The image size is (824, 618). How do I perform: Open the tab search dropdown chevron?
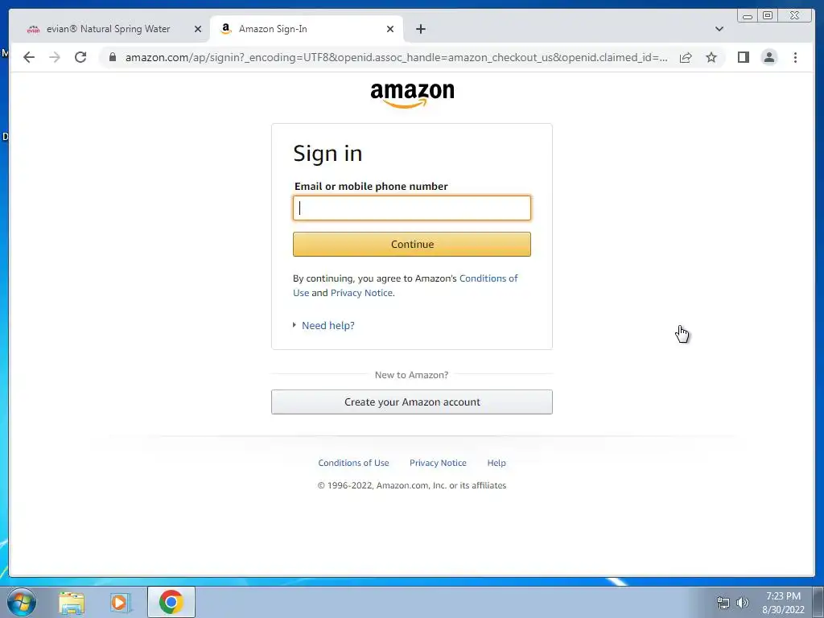[719, 29]
